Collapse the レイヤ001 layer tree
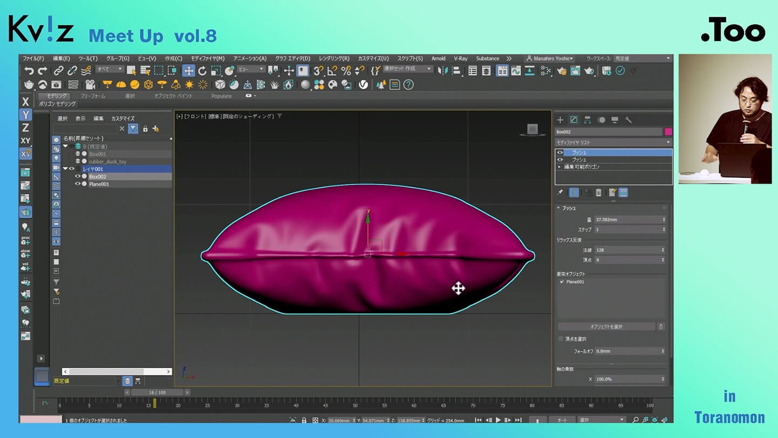Image resolution: width=778 pixels, height=438 pixels. coord(65,169)
